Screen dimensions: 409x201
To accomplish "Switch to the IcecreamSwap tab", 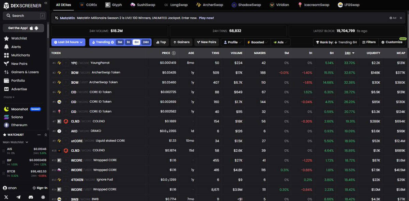I will point(314,5).
